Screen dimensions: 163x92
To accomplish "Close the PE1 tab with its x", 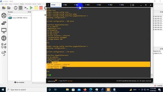I will point(60,5).
